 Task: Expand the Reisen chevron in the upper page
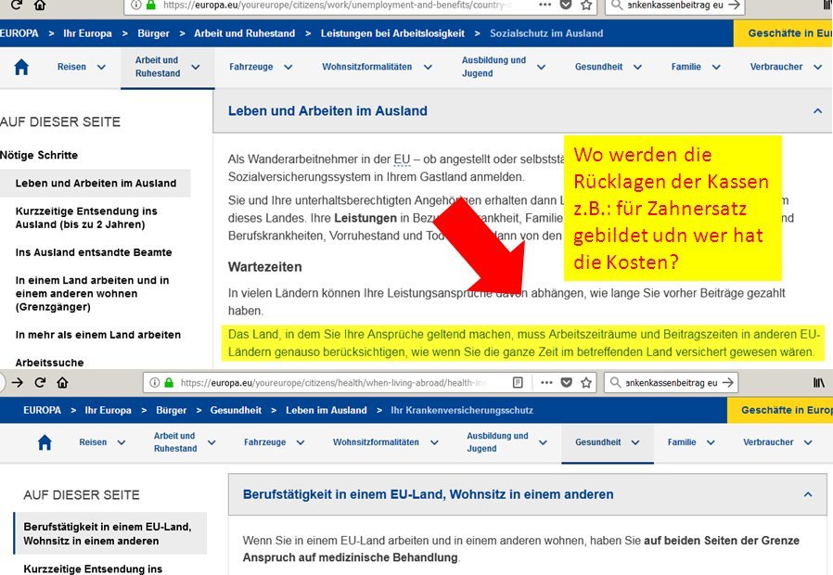(101, 67)
